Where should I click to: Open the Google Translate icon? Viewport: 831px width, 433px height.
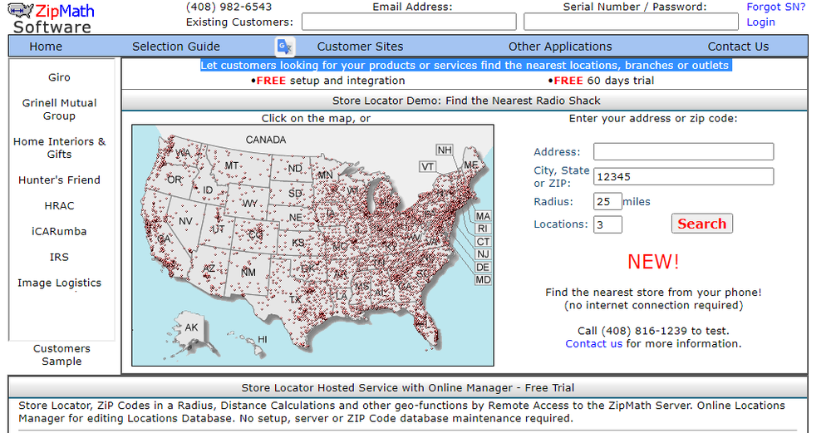click(284, 47)
